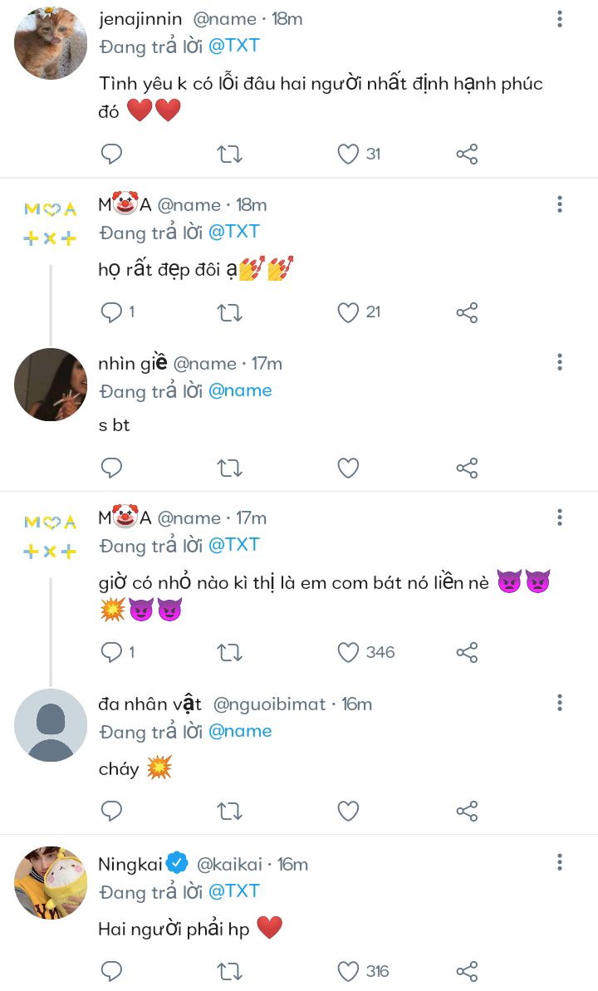Like the "họ rất đẹp đôi" tweet
The image size is (598, 991).
[x=348, y=312]
